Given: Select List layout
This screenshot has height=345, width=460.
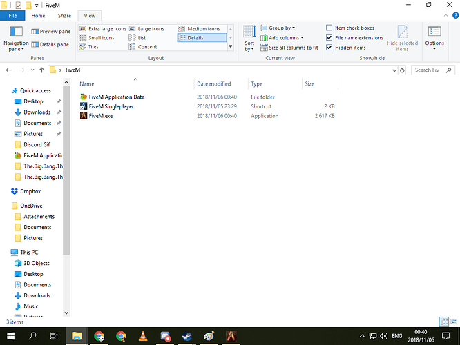Looking at the screenshot, I should (137, 38).
